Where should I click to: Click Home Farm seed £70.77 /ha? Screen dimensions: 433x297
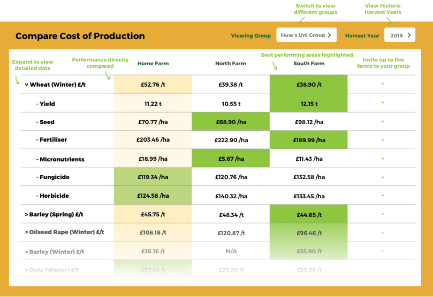point(153,122)
